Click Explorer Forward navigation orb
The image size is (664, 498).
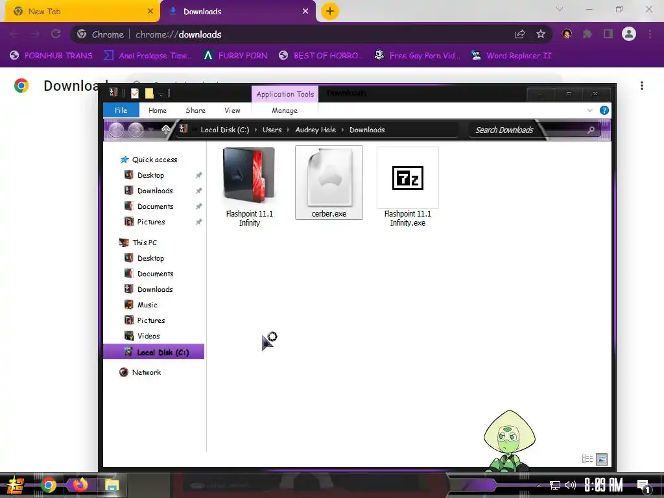pyautogui.click(x=136, y=130)
